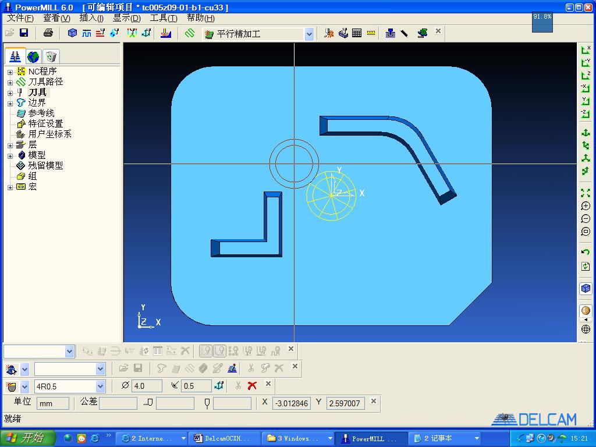Open Start and end point icon

click(114, 33)
